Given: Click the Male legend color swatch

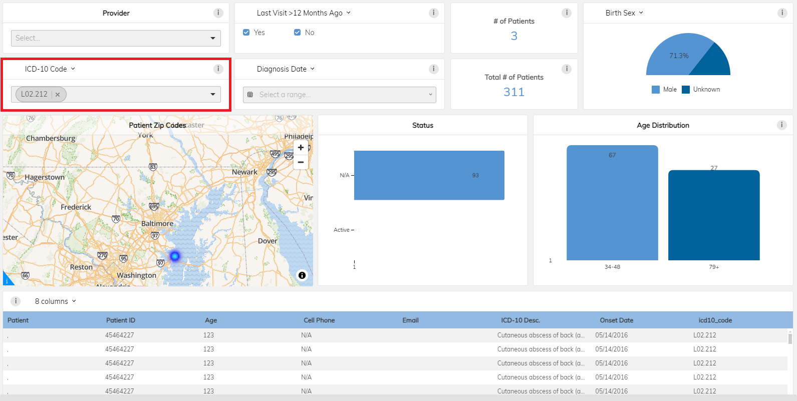Looking at the screenshot, I should (656, 90).
